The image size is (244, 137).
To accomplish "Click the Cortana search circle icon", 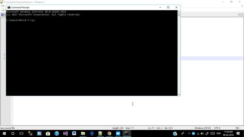I will (13, 134).
